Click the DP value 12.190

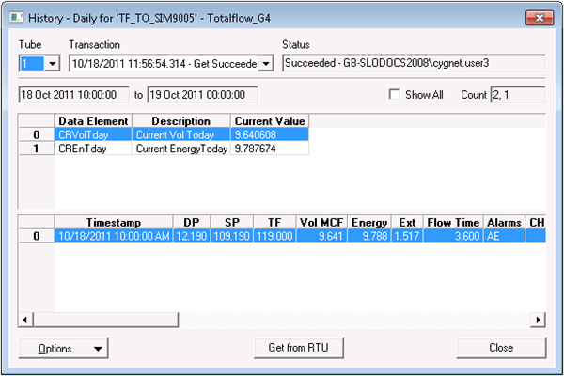pos(192,236)
